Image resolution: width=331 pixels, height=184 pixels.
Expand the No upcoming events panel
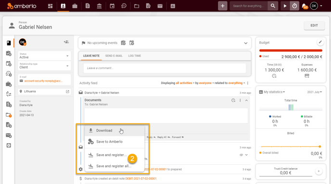(x=246, y=43)
